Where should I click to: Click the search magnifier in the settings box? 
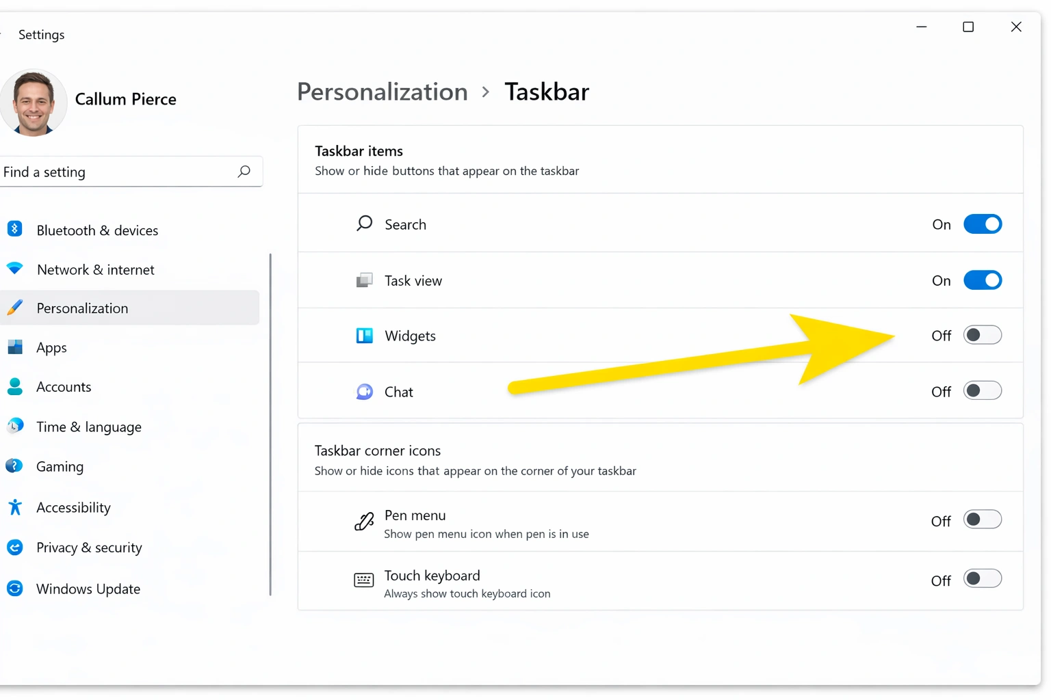point(244,172)
